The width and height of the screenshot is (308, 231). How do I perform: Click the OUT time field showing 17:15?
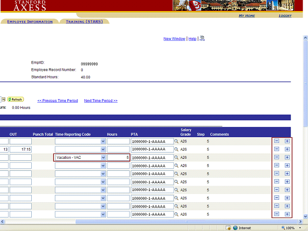pyautogui.click(x=20, y=150)
